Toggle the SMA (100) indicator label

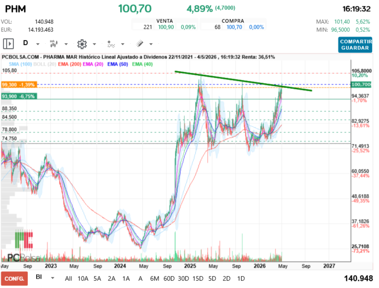[20, 64]
